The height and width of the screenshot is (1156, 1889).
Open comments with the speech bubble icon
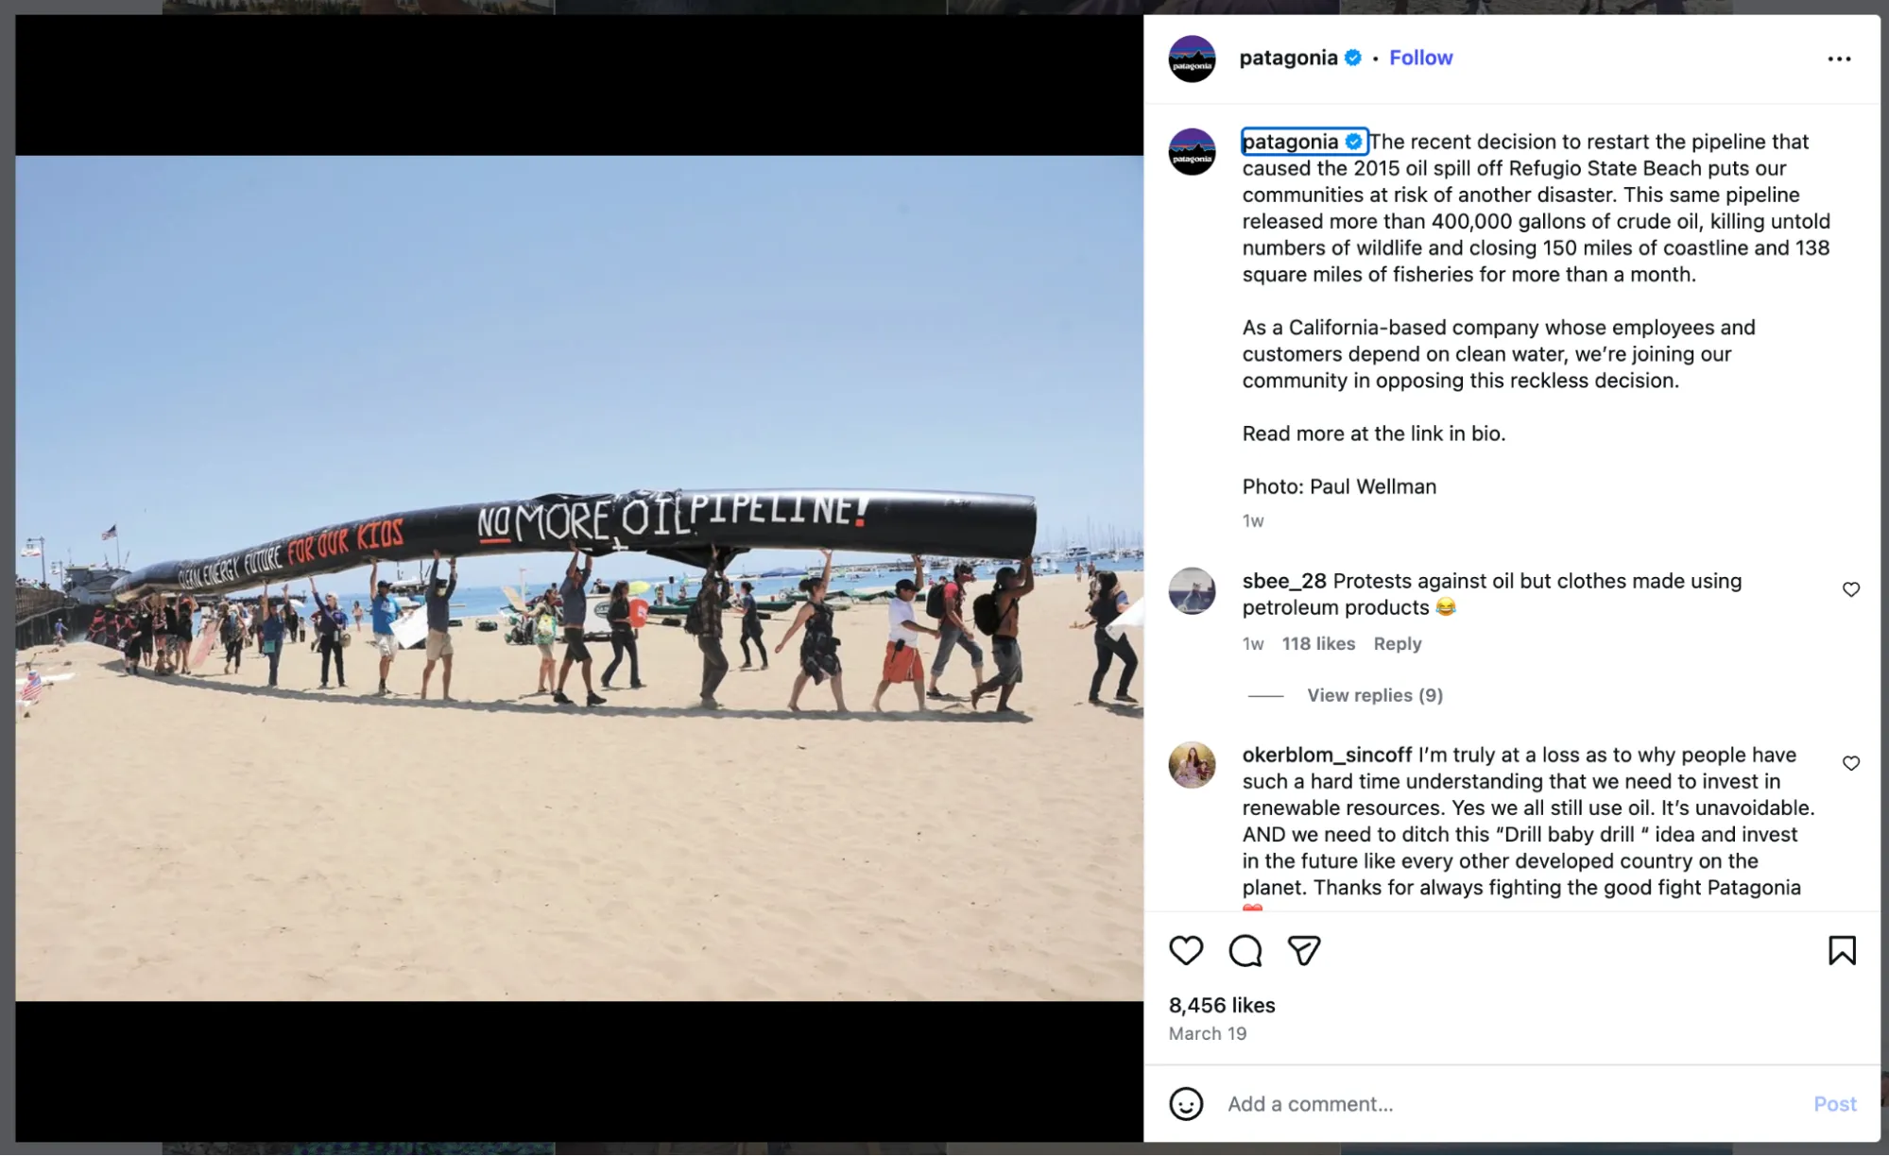[x=1245, y=950]
